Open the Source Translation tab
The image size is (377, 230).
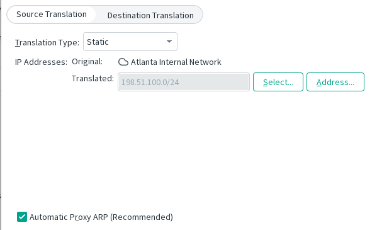point(52,14)
